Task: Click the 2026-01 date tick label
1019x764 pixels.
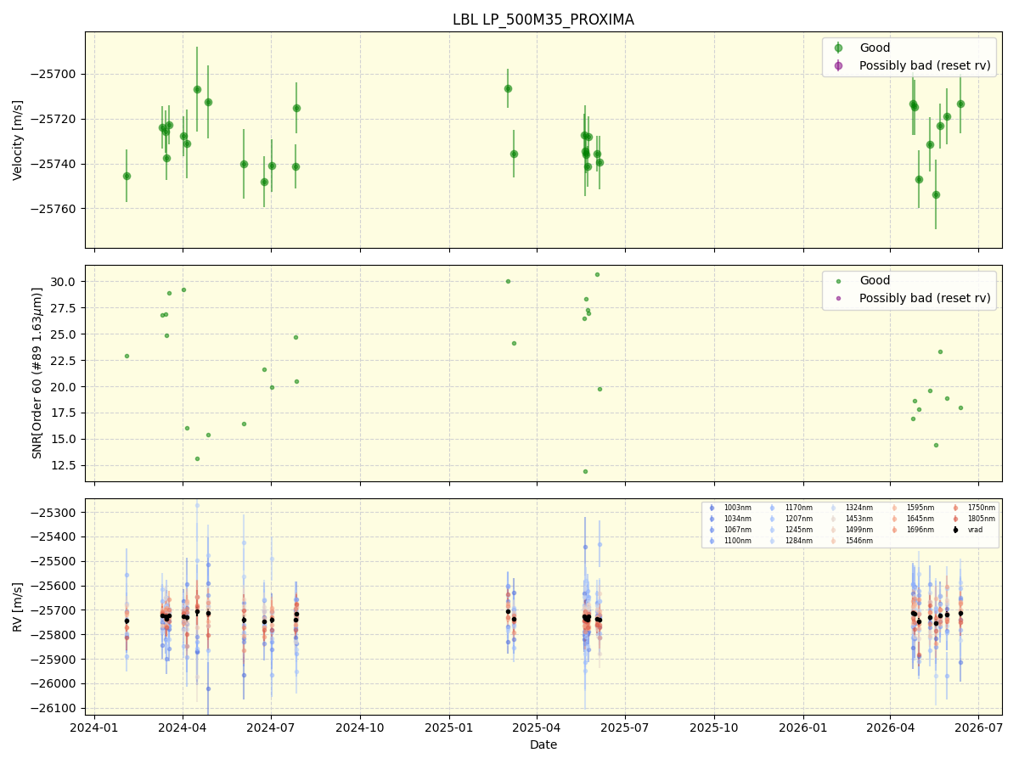Action: pyautogui.click(x=803, y=727)
